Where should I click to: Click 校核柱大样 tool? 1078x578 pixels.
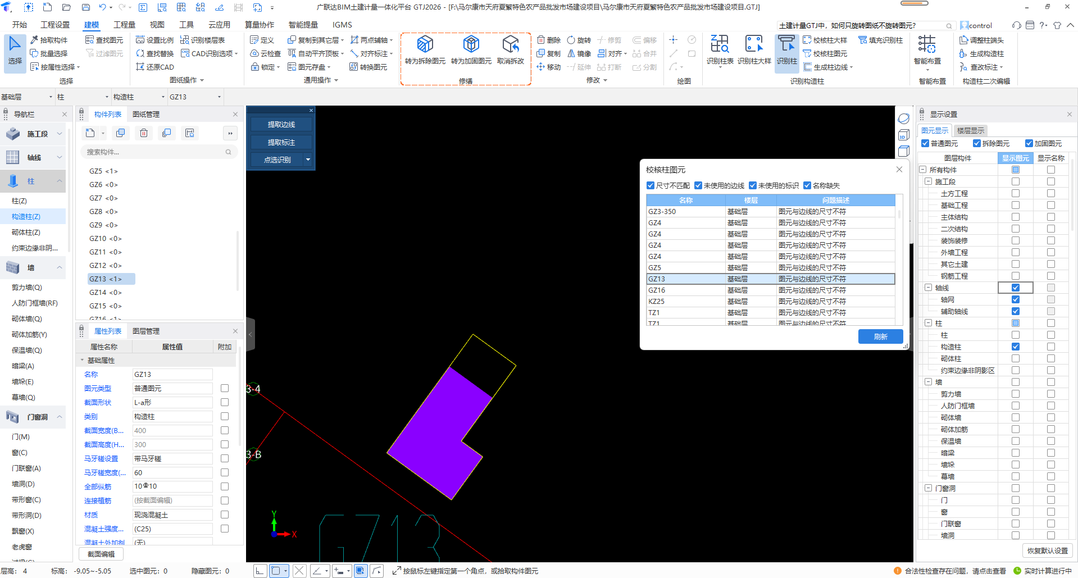825,40
